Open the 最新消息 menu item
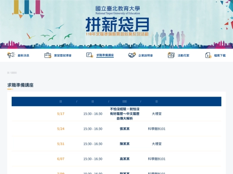233x174 pixels. (x=23, y=55)
